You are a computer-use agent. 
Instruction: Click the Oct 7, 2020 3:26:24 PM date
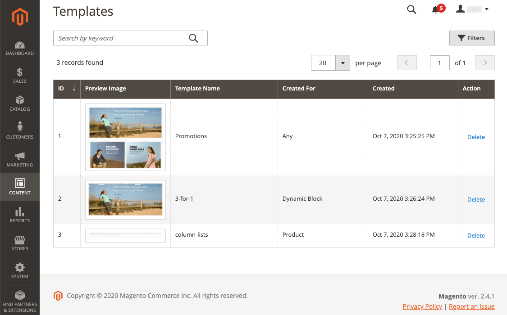403,198
